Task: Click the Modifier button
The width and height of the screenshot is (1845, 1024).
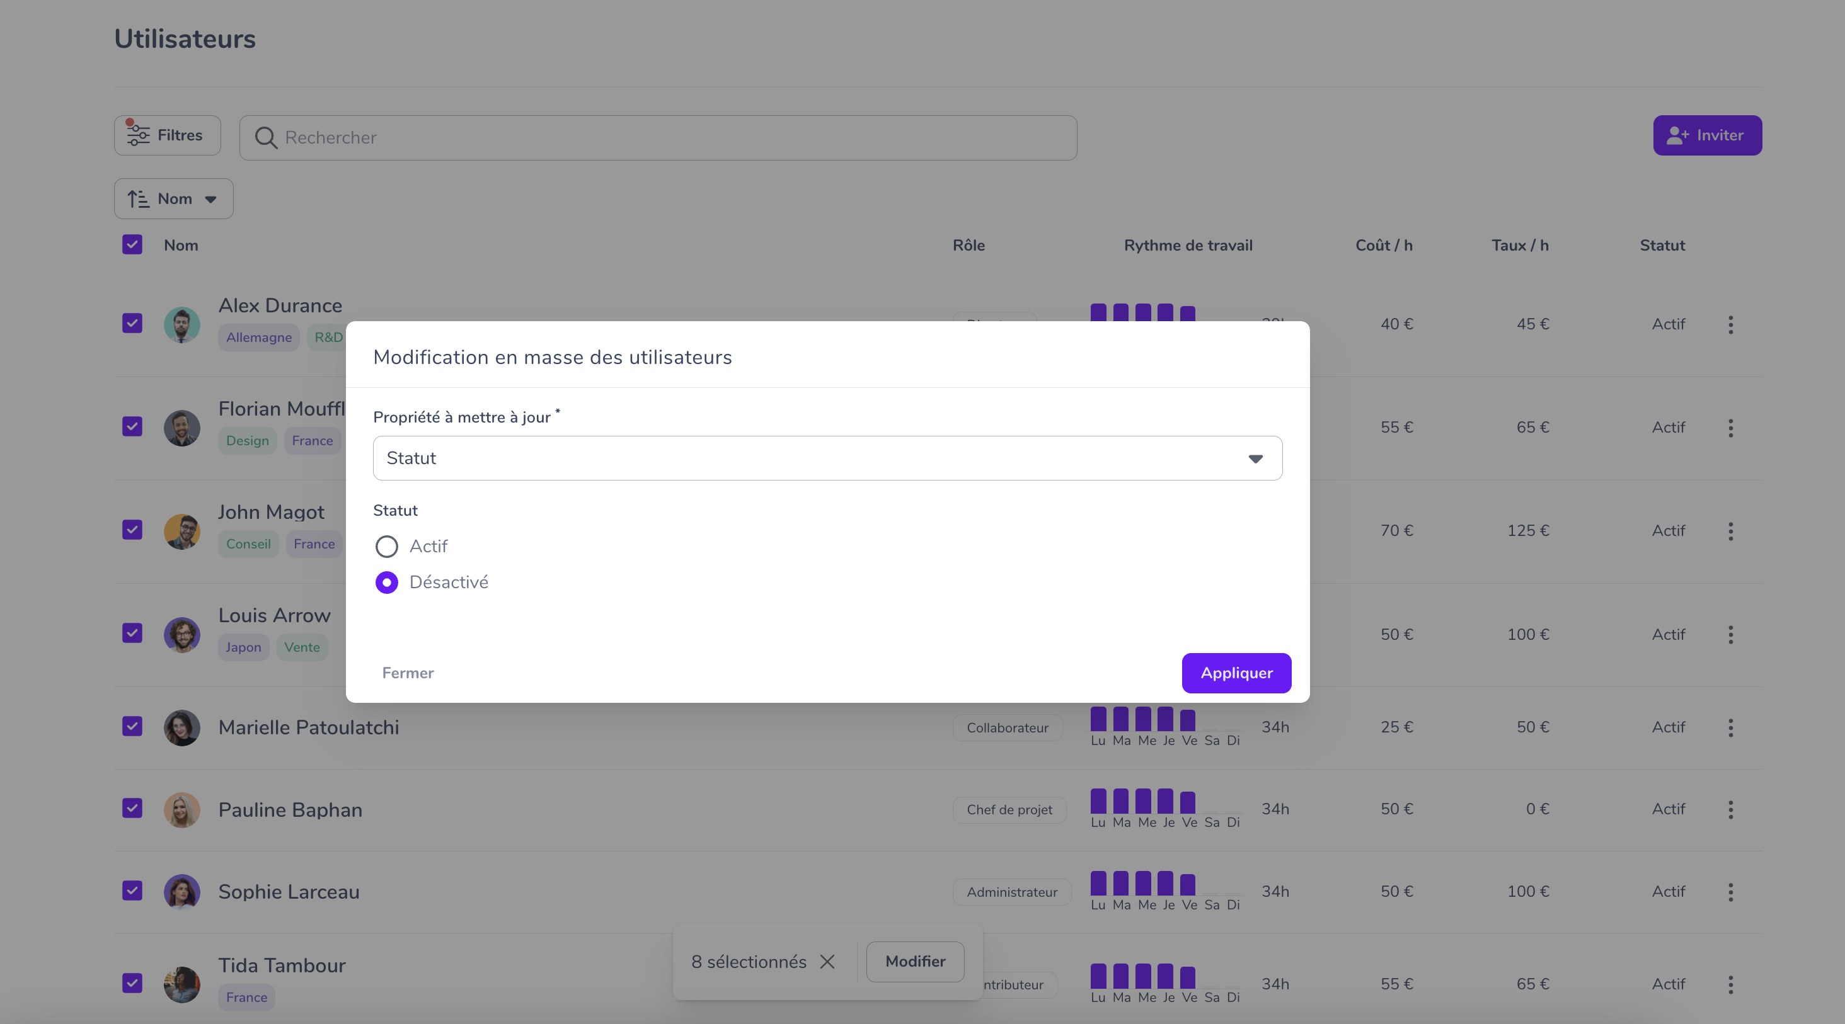Action: tap(914, 961)
